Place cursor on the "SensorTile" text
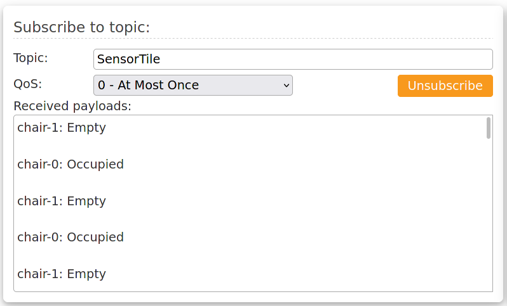The width and height of the screenshot is (507, 306). tap(128, 60)
